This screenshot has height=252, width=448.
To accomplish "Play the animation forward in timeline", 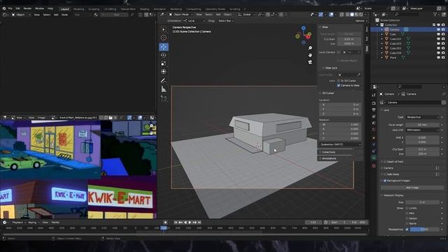I will point(190,223).
